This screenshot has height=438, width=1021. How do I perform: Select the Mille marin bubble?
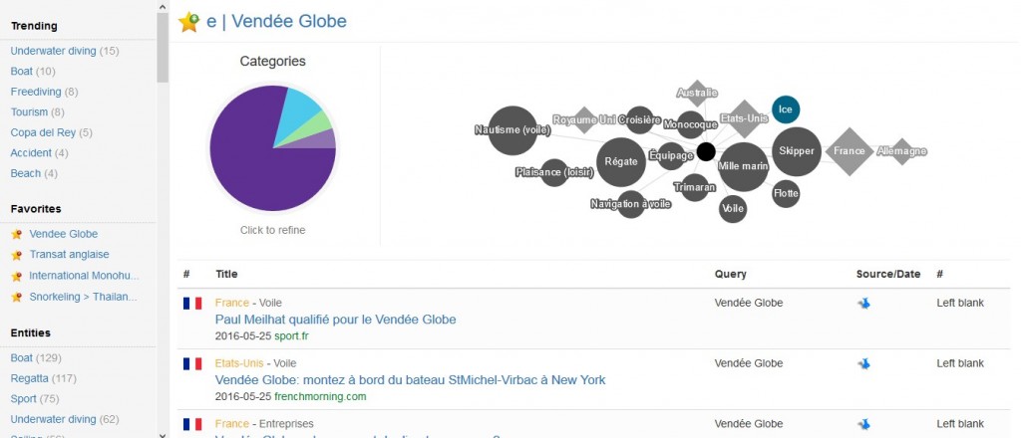point(743,167)
